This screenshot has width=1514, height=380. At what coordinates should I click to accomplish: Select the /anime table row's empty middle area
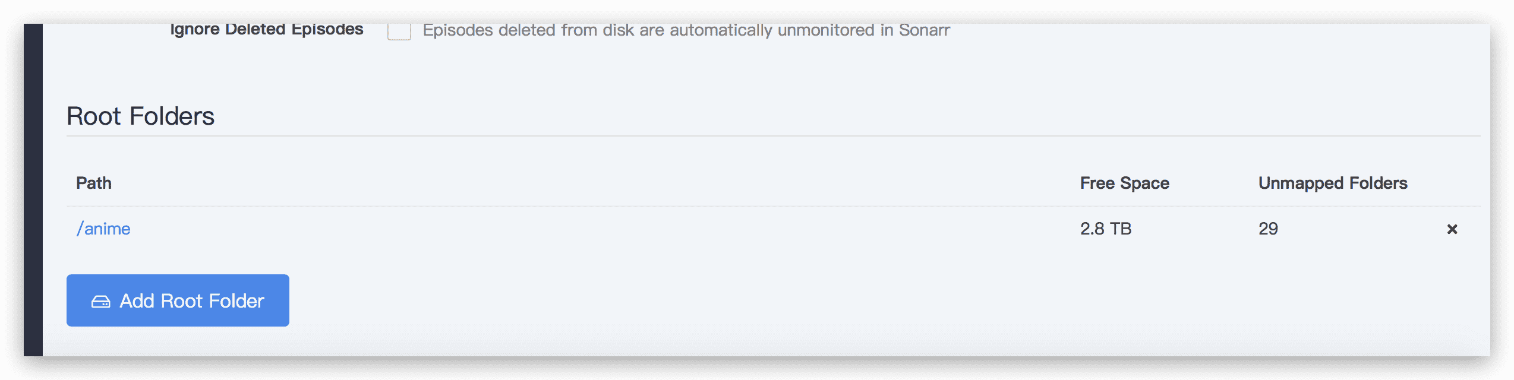594,229
